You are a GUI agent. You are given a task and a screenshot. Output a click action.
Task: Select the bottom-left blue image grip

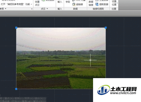coord(16,89)
